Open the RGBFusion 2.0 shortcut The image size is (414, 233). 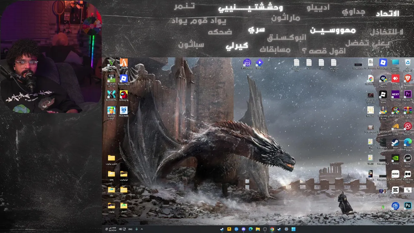pyautogui.click(x=395, y=112)
